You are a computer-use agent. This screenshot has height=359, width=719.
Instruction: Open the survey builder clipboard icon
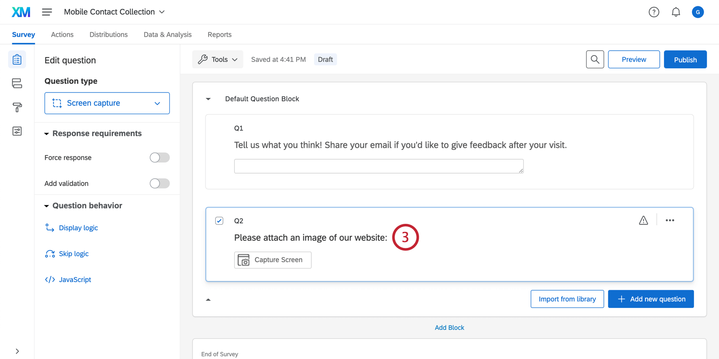17,60
